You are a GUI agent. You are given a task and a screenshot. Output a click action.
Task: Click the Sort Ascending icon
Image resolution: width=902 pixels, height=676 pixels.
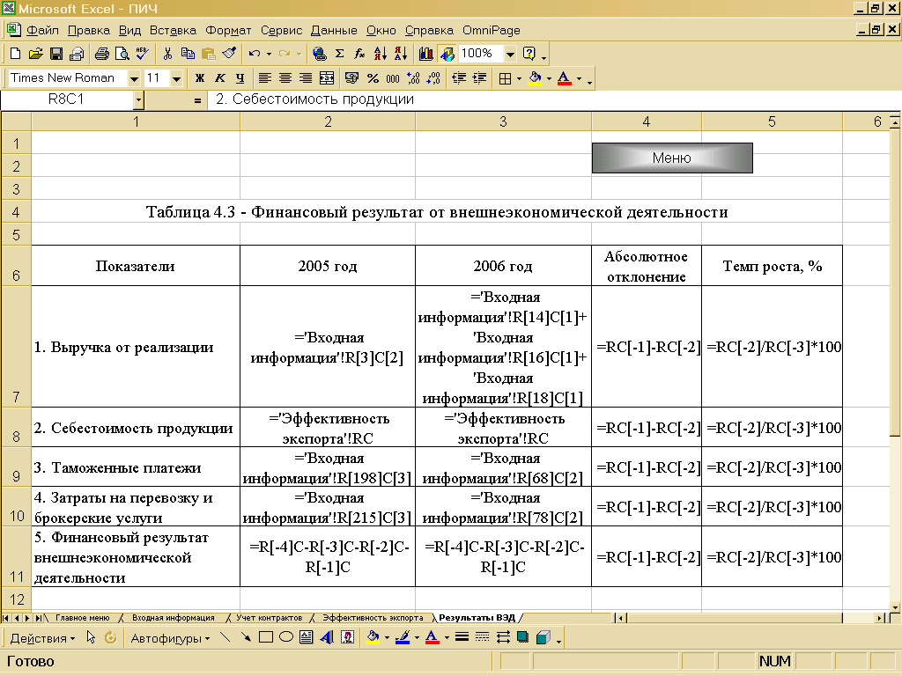380,54
